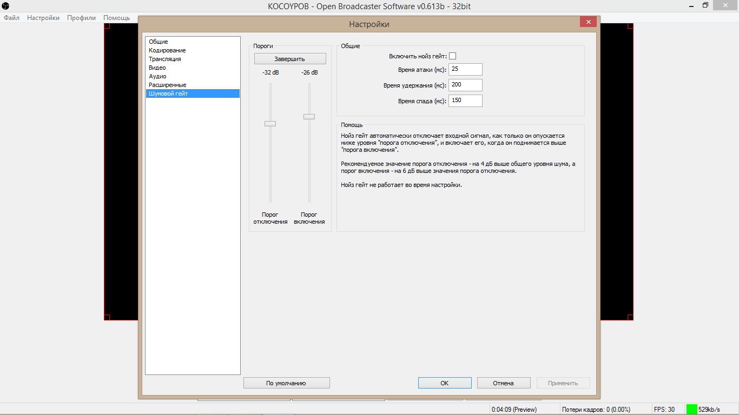Select Аудио in the settings list
Screen dimensions: 739x415
coord(193,76)
